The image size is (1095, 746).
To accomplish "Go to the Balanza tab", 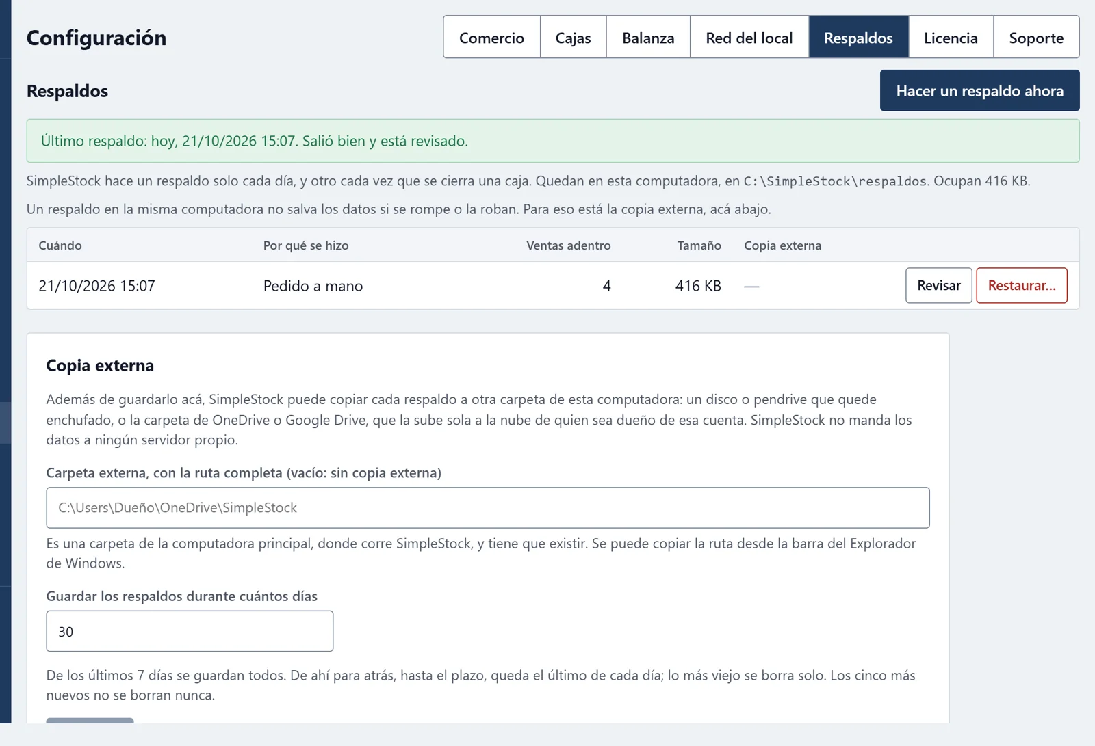I will [x=648, y=38].
